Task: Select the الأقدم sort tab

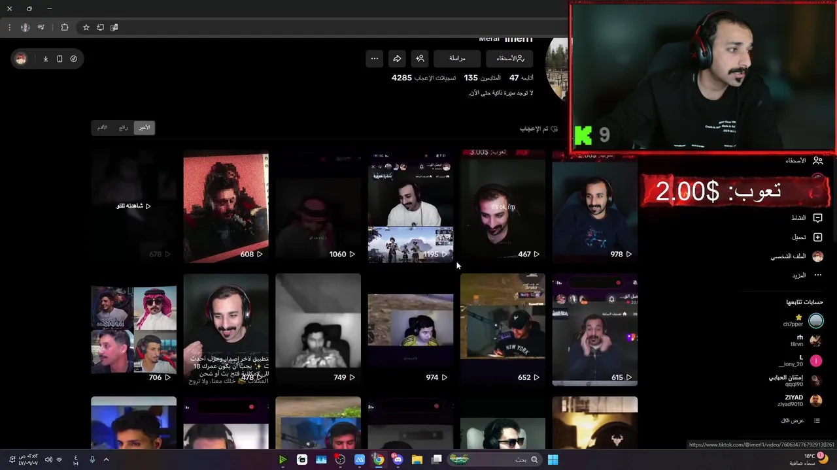Action: (x=103, y=128)
